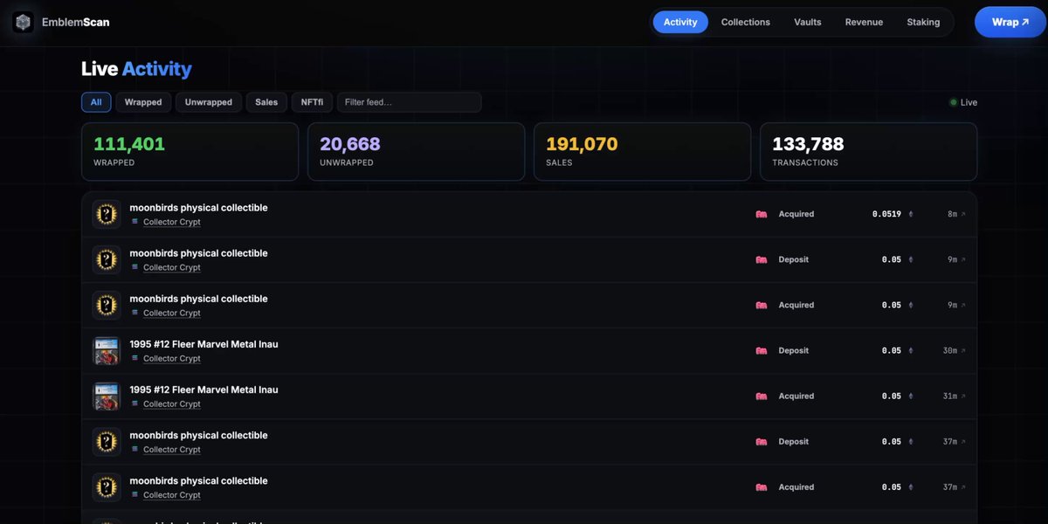Click the 0.0519 price value
Image resolution: width=1048 pixels, height=524 pixels.
click(886, 214)
